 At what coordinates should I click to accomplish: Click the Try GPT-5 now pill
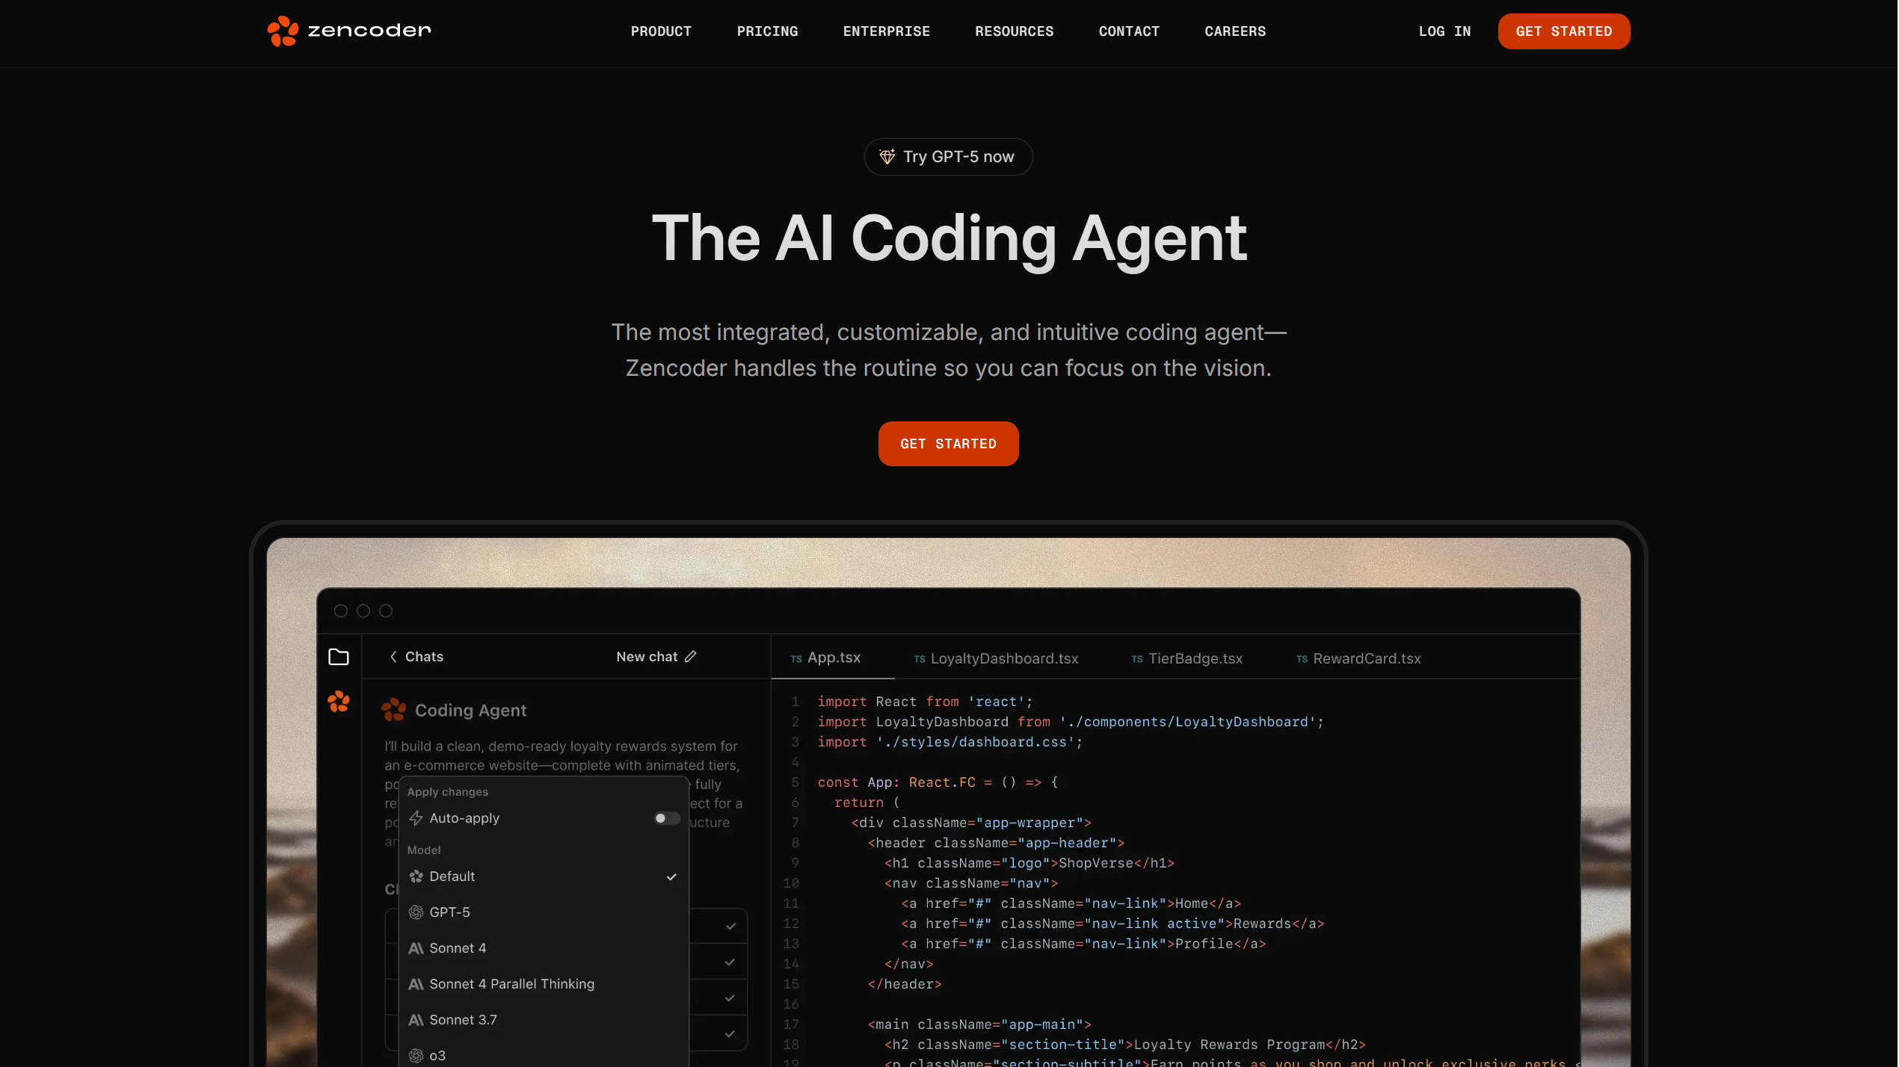coord(948,157)
